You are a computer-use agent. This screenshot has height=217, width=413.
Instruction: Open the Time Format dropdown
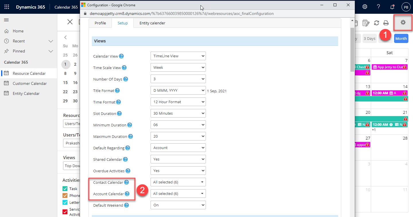tap(178, 102)
